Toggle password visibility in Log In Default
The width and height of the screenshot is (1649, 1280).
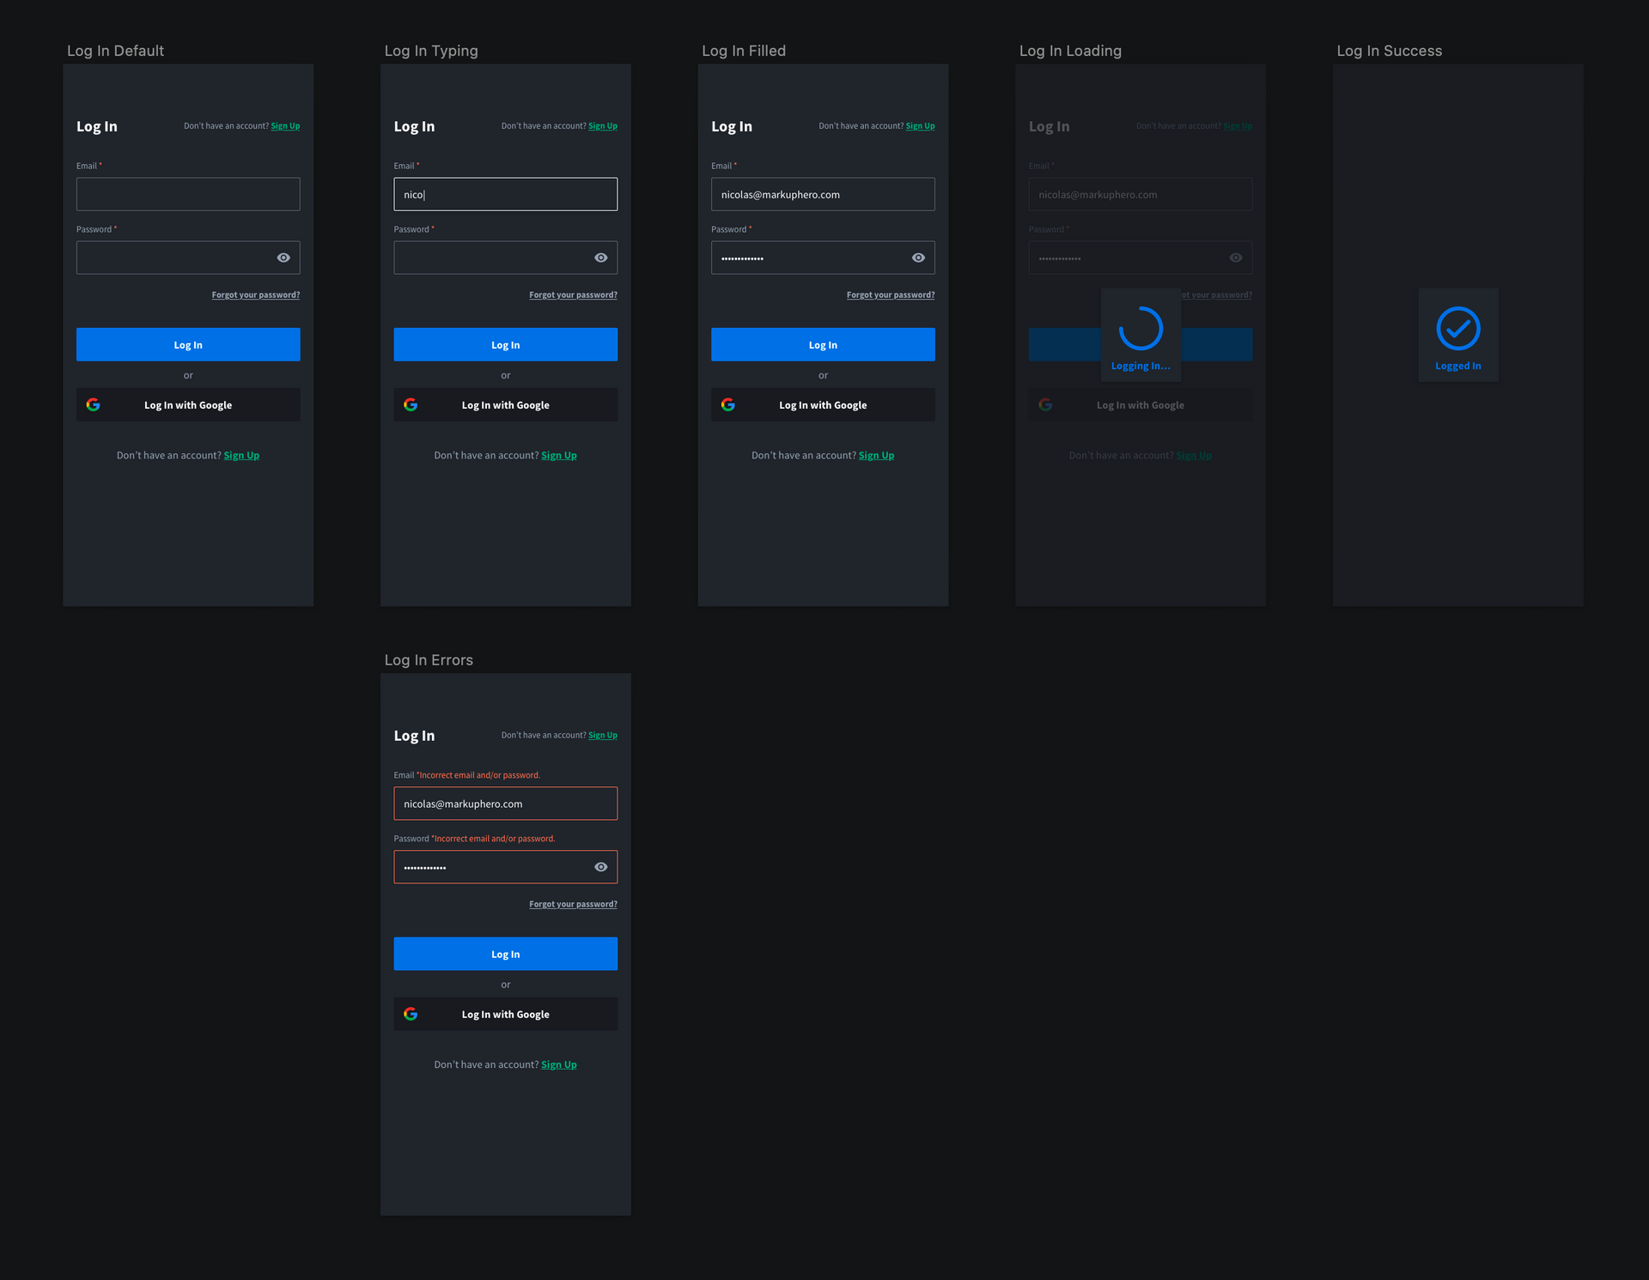pyautogui.click(x=283, y=257)
